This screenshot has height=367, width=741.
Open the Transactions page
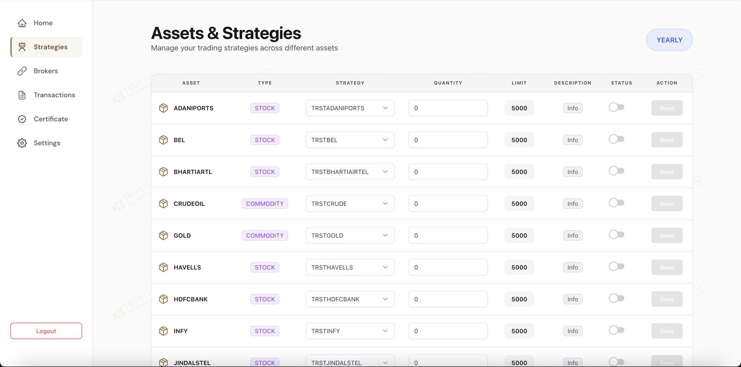[x=46, y=95]
